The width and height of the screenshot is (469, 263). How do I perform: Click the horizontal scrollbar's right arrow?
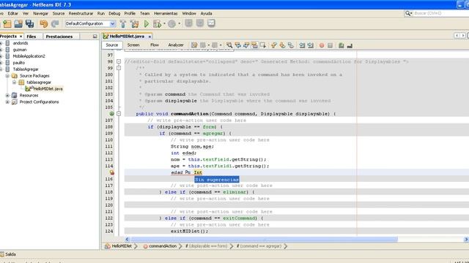pyautogui.click(x=466, y=239)
